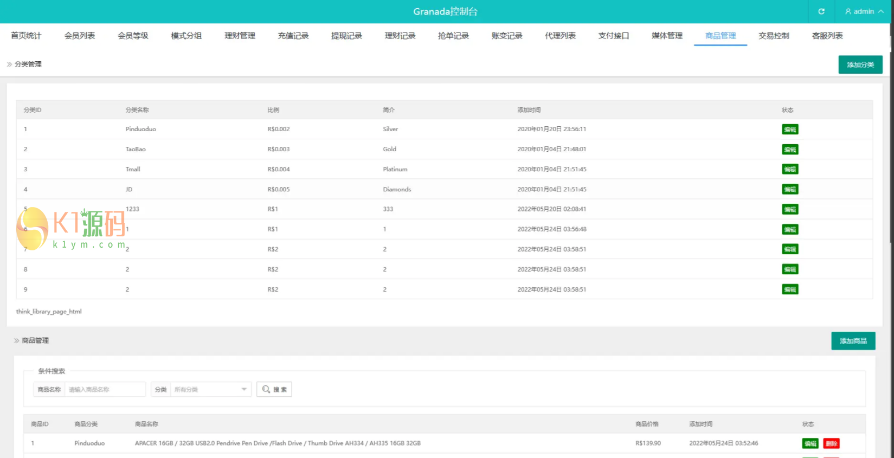
Task: Select the 交易控制 tab
Action: click(x=774, y=36)
